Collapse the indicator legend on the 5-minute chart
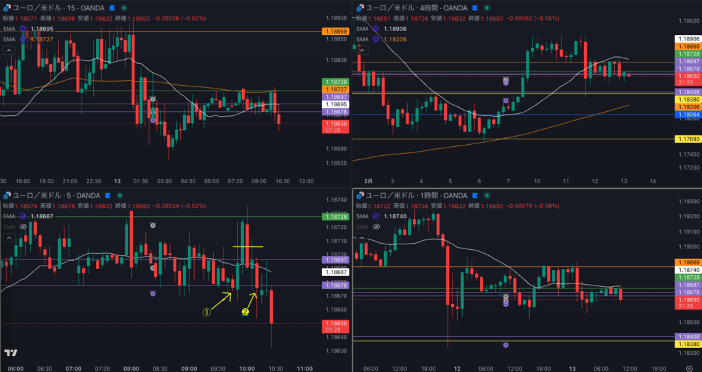The height and width of the screenshot is (372, 702). click(9, 237)
